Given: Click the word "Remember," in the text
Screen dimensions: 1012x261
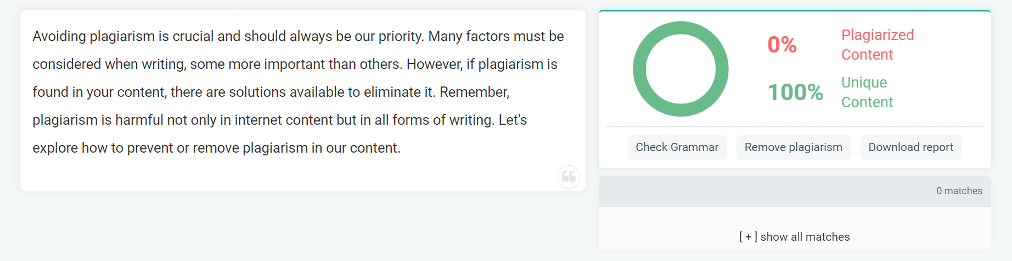Looking at the screenshot, I should point(474,92).
